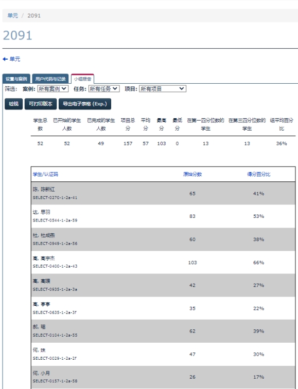Click the 可打印版本 button

41,104
